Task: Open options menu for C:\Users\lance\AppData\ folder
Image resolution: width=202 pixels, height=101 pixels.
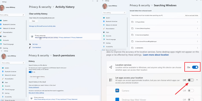Action: point(197,35)
